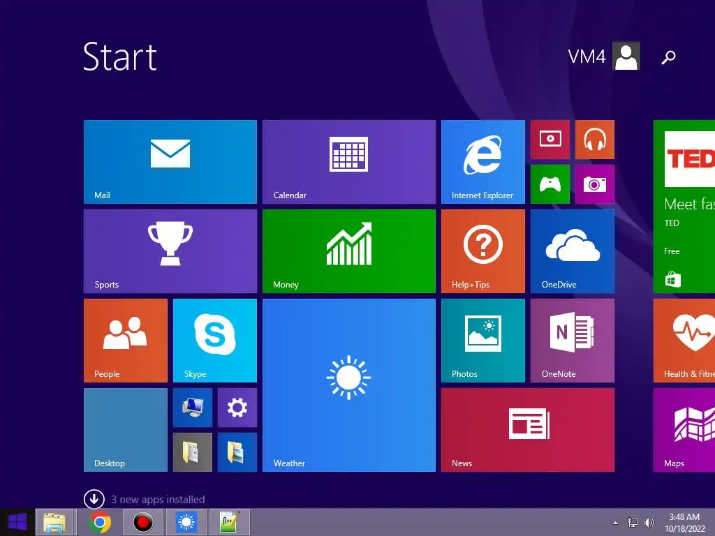This screenshot has height=536, width=715.
Task: Open the Mail tile
Action: pyautogui.click(x=170, y=162)
